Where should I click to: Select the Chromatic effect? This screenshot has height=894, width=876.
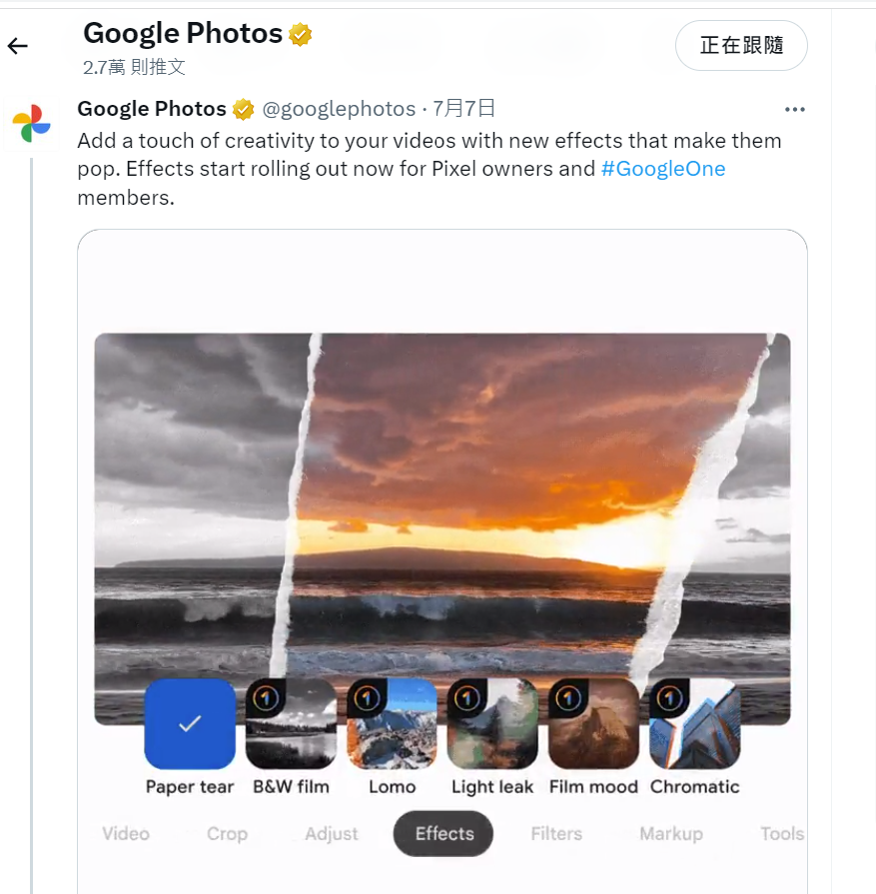[x=694, y=724]
